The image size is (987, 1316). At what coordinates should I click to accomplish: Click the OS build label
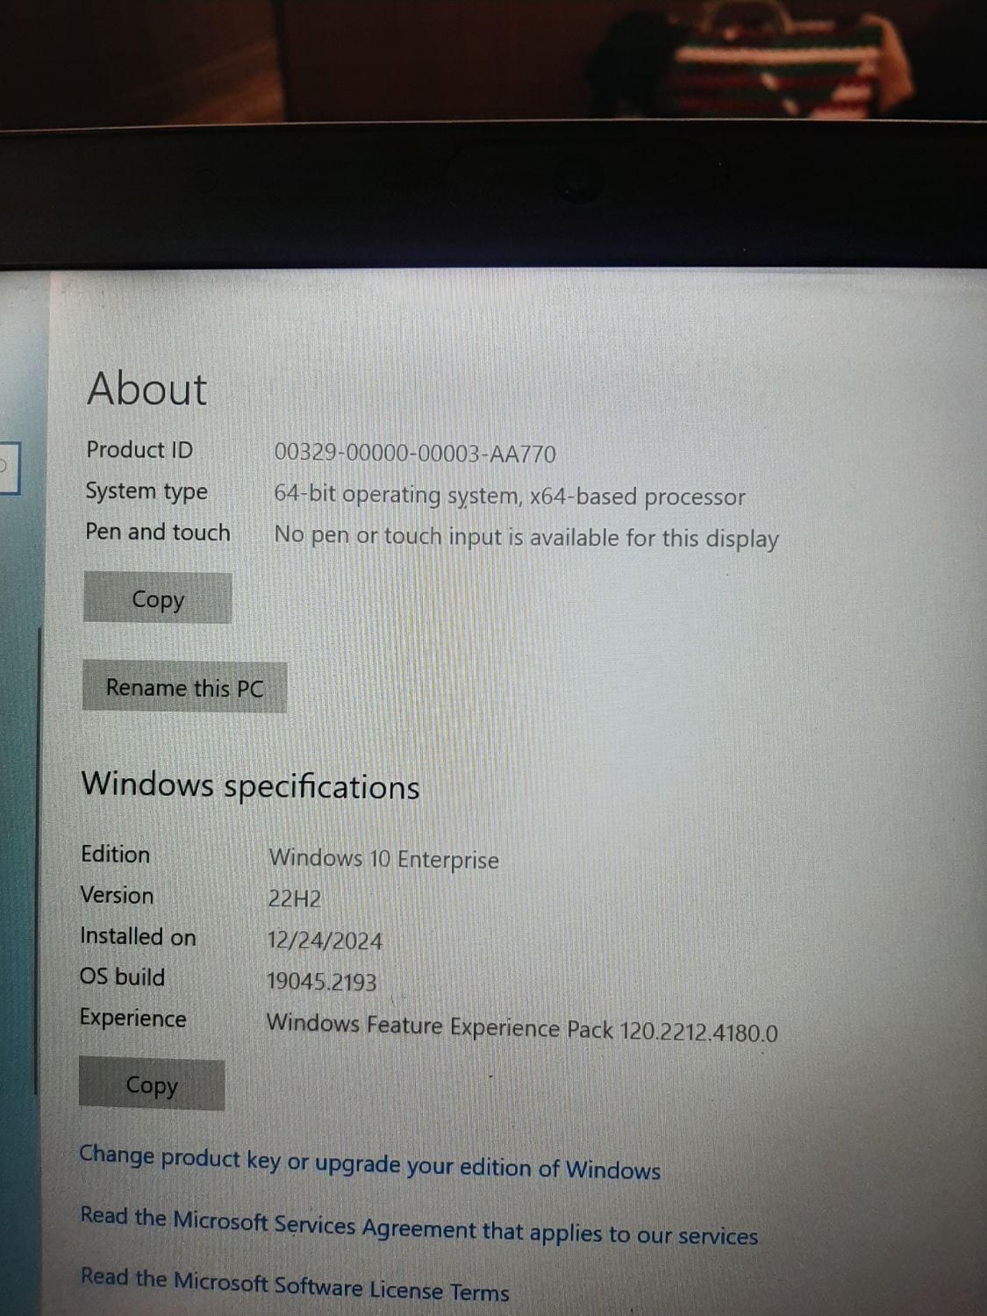point(122,976)
